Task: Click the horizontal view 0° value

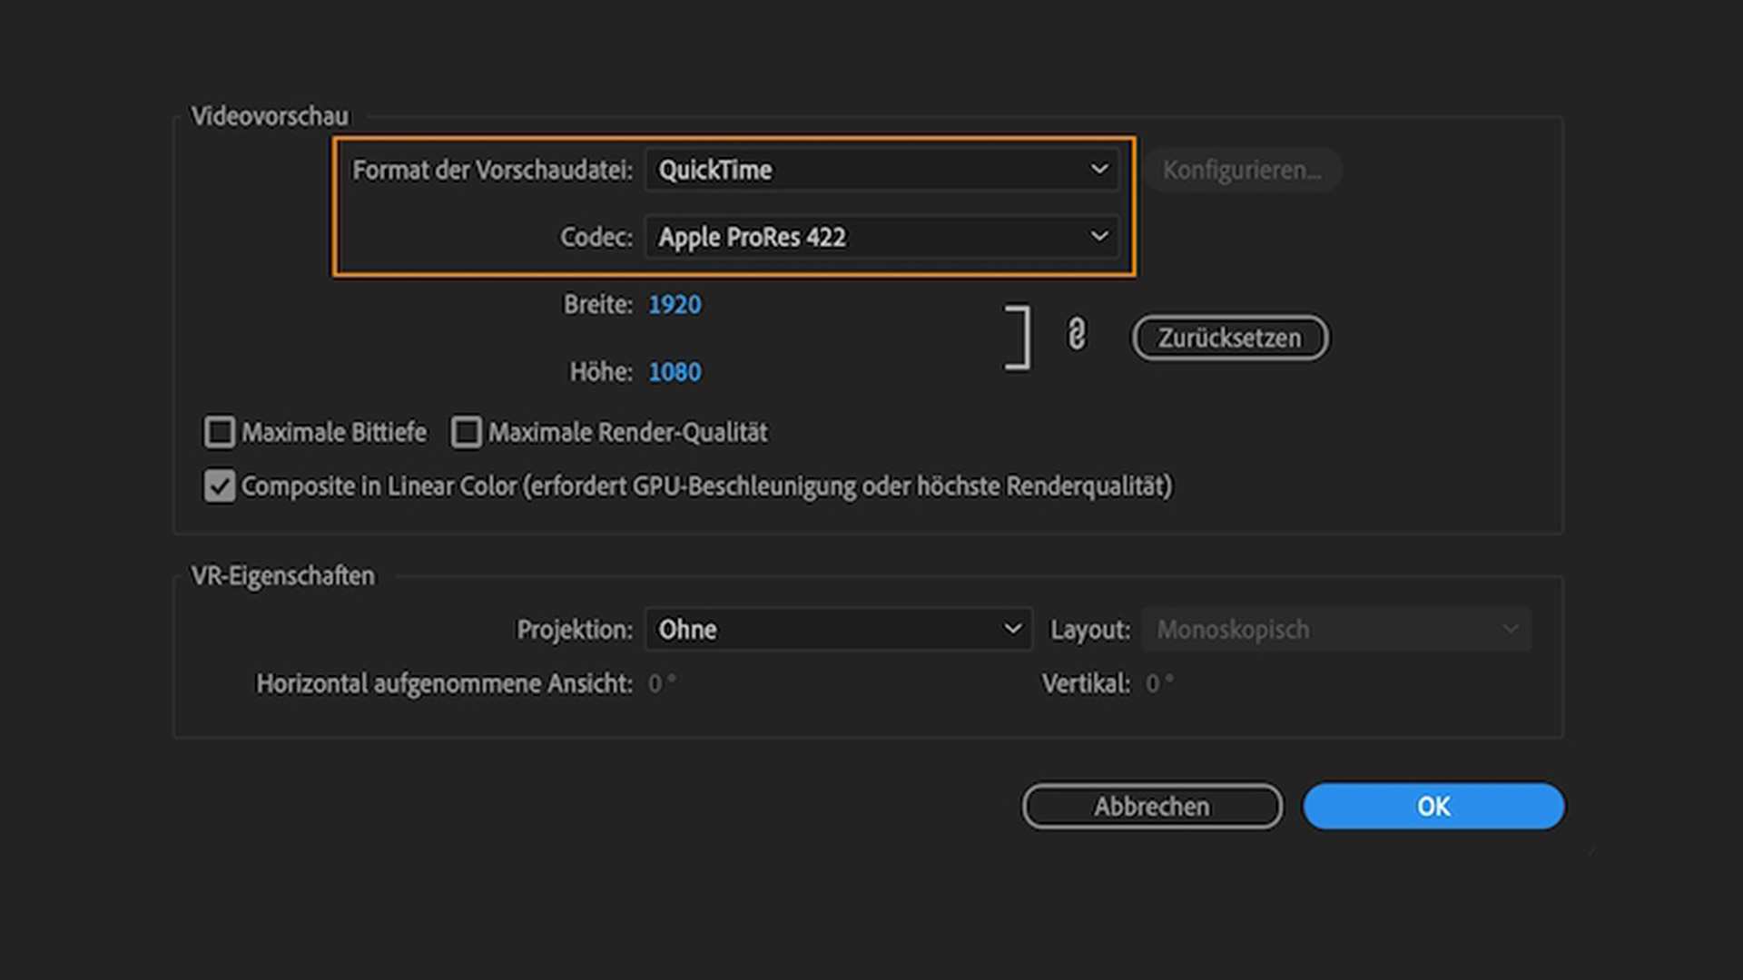Action: click(661, 683)
